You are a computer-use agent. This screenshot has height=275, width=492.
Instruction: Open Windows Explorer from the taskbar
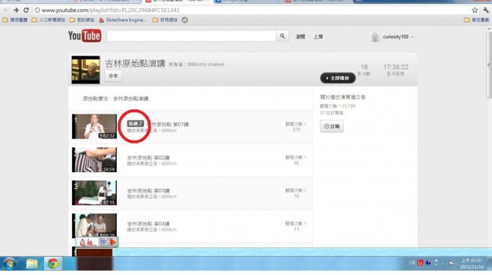tap(32, 263)
